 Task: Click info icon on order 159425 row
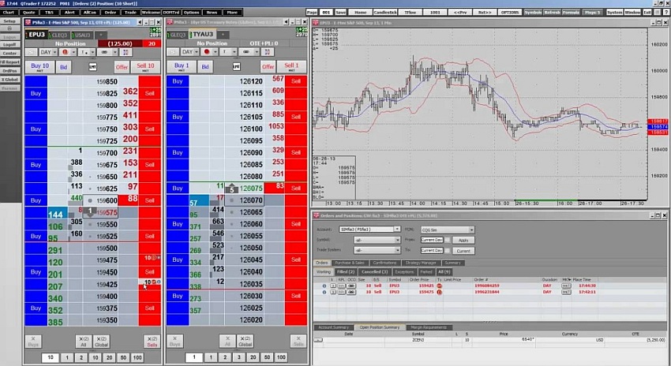[x=324, y=286]
